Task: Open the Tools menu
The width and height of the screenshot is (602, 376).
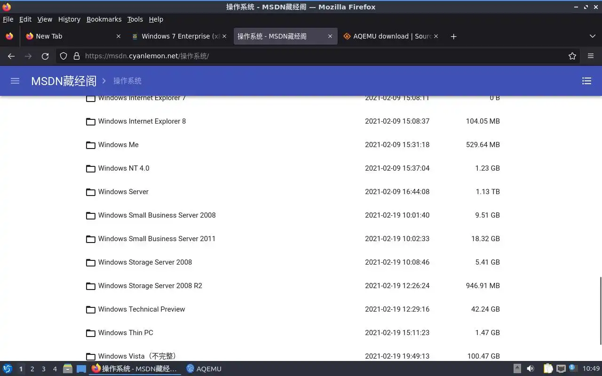Action: pyautogui.click(x=135, y=19)
